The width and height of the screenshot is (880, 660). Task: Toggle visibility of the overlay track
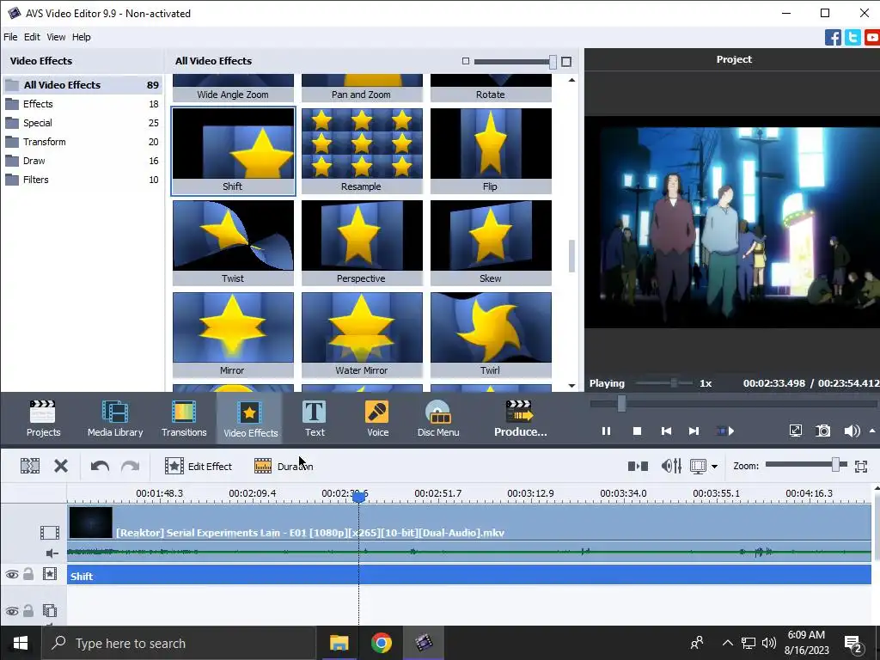pyautogui.click(x=12, y=611)
